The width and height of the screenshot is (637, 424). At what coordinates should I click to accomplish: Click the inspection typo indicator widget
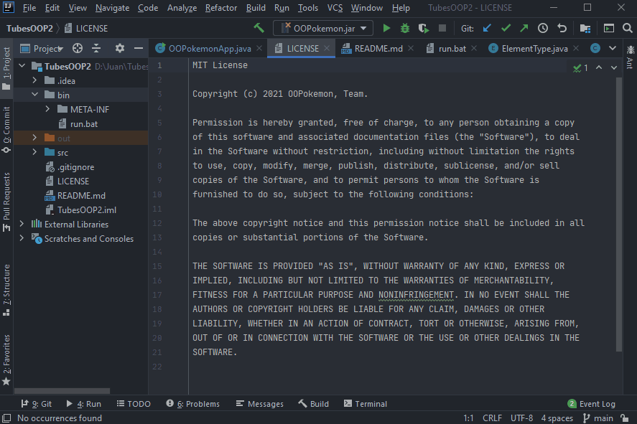click(580, 67)
